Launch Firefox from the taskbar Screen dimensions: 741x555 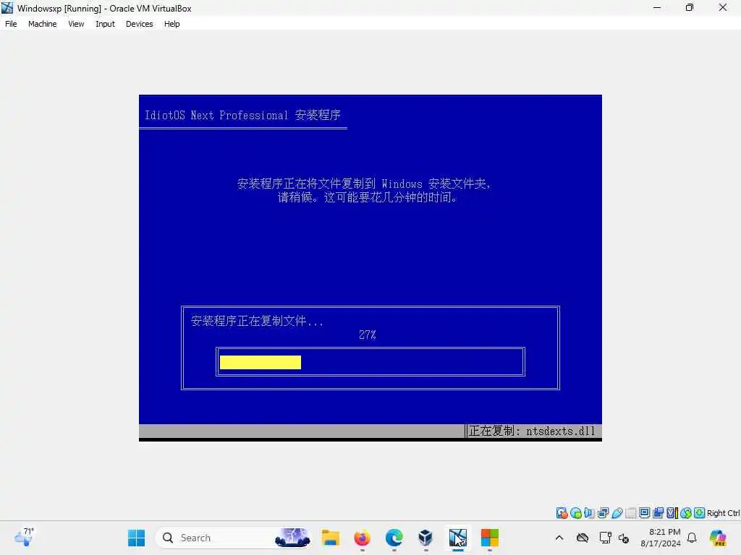363,538
